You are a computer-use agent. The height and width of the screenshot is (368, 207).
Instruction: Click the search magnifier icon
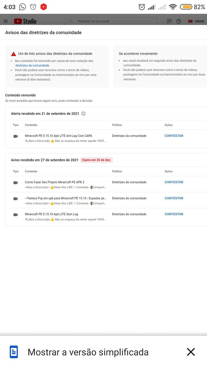point(71,21)
